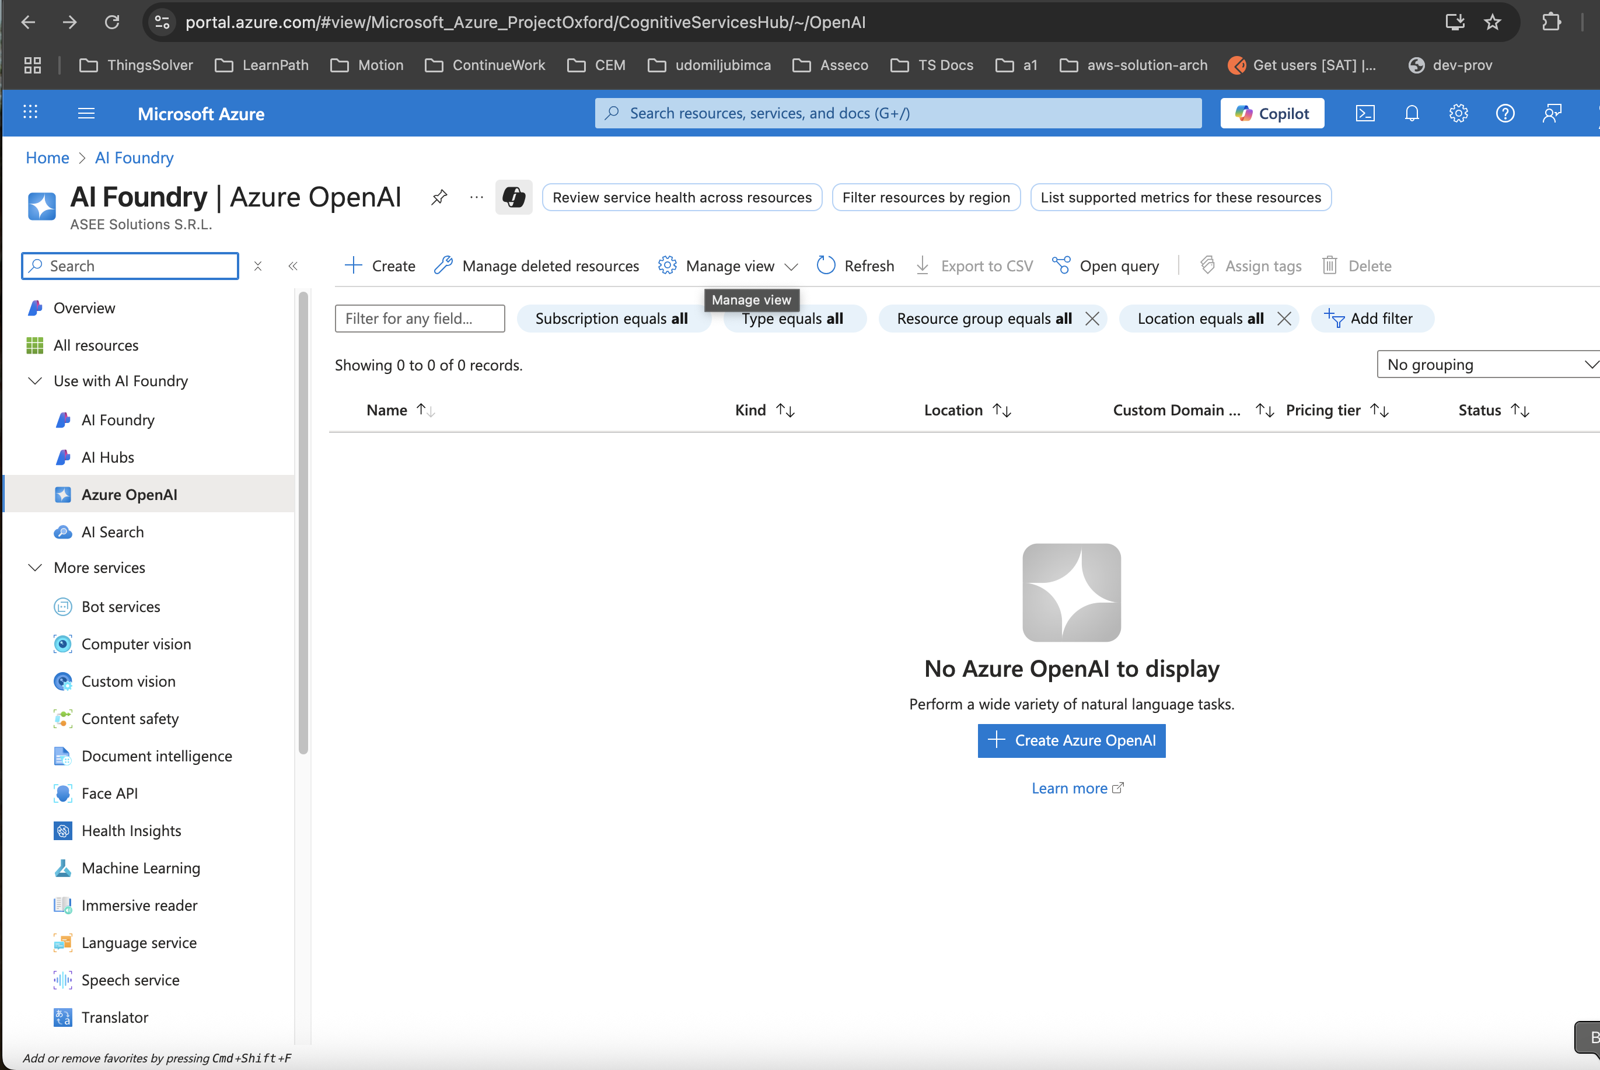Click Create in the toolbar
This screenshot has height=1070, width=1600.
pos(380,266)
